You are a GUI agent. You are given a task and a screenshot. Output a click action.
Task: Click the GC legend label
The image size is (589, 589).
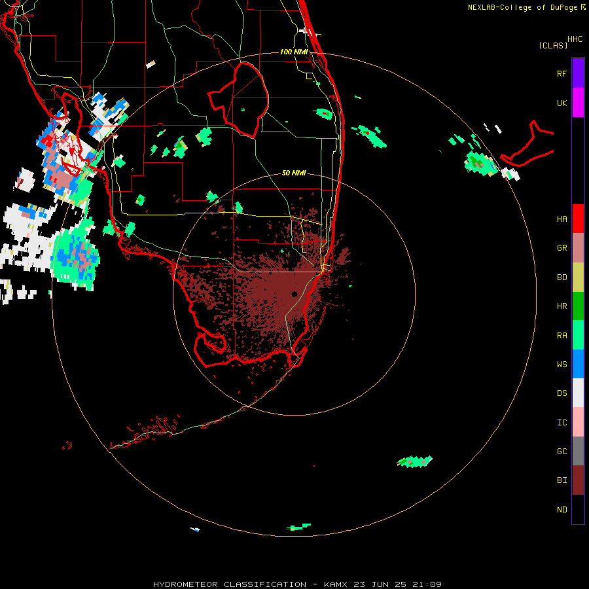pos(562,451)
